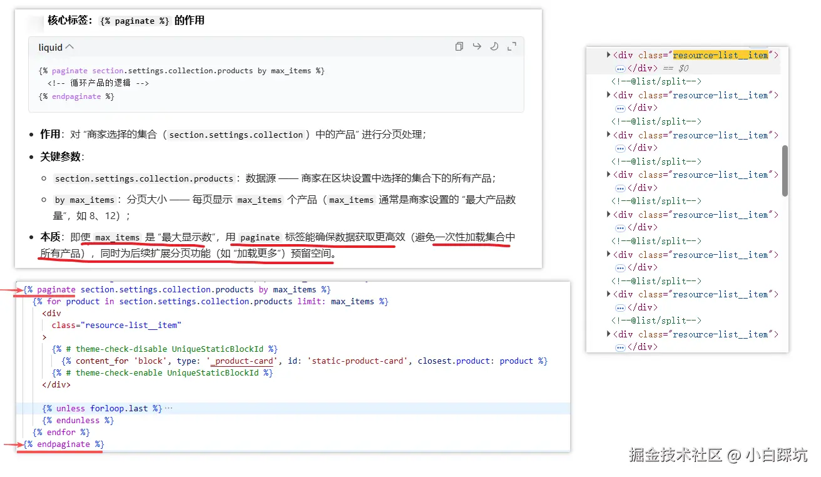Viewport: 821px width, 477px height.
Task: Click the '{% for product in' line in the editor
Action: pyautogui.click(x=211, y=302)
